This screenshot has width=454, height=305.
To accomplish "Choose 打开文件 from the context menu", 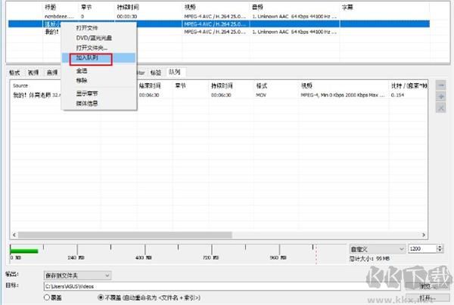I will coord(86,26).
